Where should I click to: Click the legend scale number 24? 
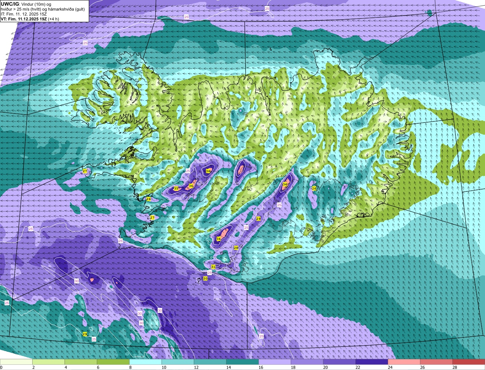[390, 367]
